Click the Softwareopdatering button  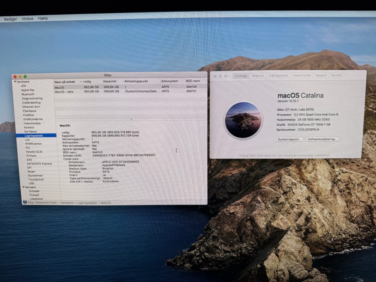[322, 139]
